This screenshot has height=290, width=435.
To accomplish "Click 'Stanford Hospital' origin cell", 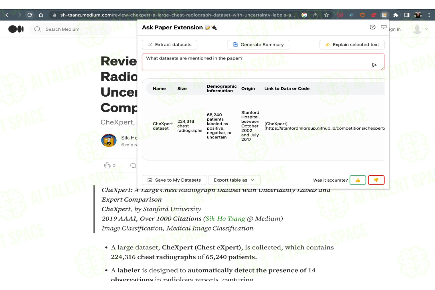I will pyautogui.click(x=250, y=126).
